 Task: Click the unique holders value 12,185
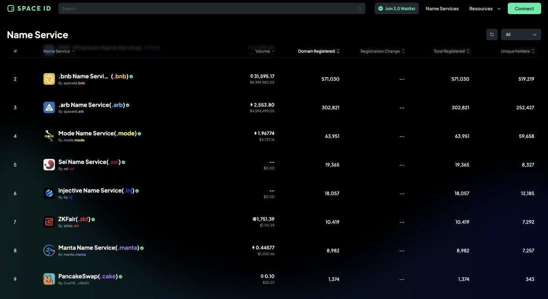click(527, 193)
